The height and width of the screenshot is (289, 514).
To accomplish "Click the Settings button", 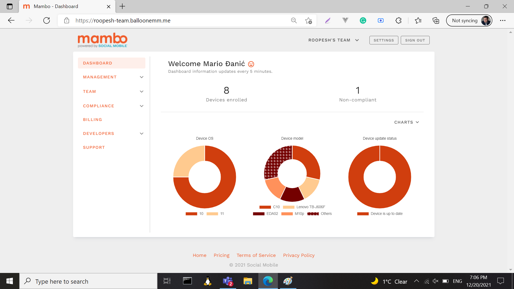I will pos(384,40).
